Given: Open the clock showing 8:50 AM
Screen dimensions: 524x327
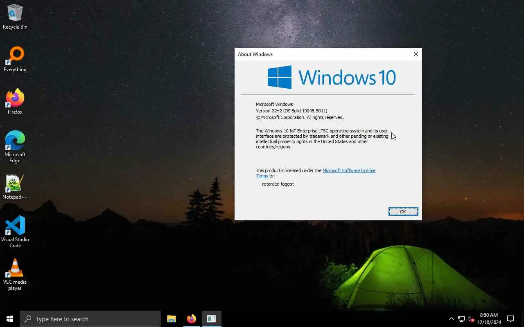Looking at the screenshot, I should pyautogui.click(x=489, y=319).
